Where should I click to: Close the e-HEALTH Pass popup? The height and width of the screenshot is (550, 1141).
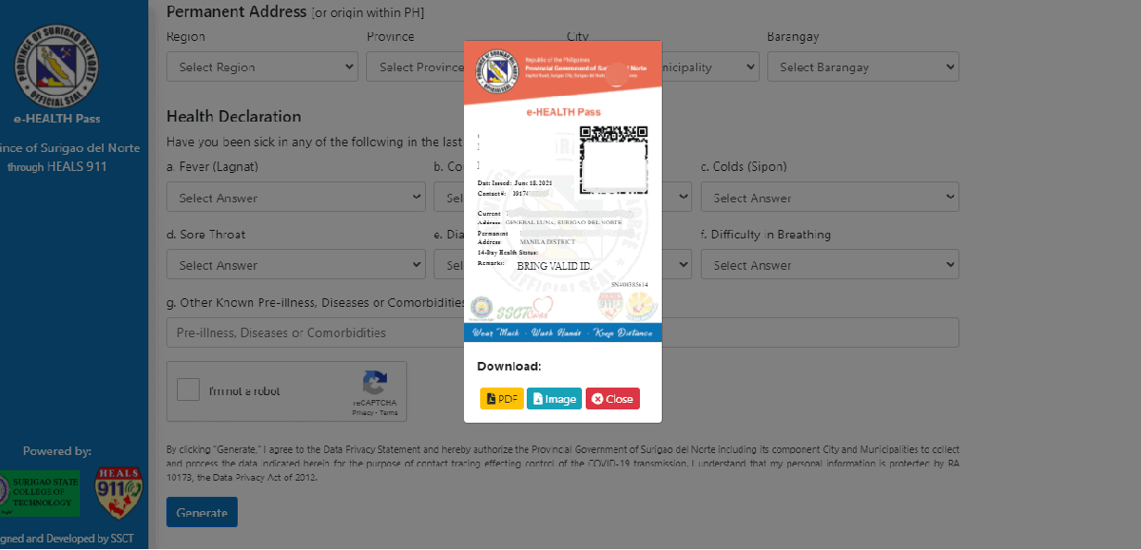click(612, 399)
